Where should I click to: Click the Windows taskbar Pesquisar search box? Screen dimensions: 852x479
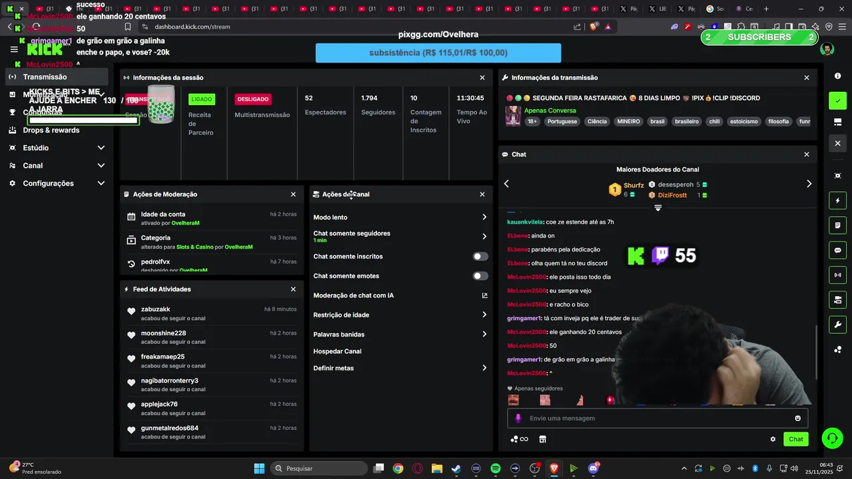click(319, 468)
